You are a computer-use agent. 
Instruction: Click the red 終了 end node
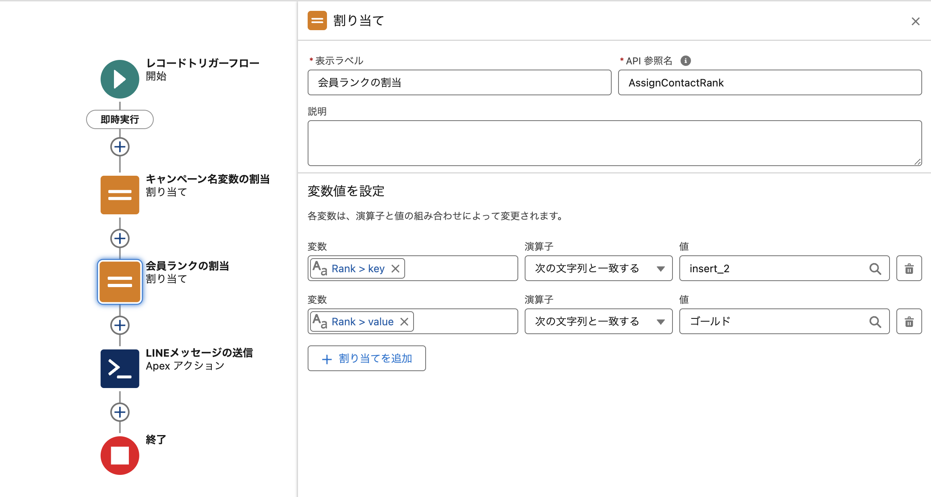click(120, 456)
